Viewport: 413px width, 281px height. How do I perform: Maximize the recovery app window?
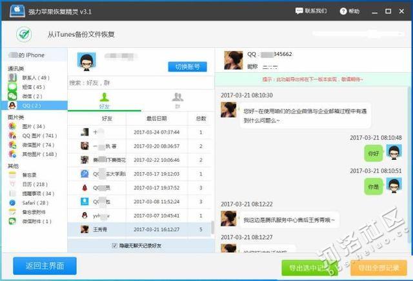[x=388, y=12]
